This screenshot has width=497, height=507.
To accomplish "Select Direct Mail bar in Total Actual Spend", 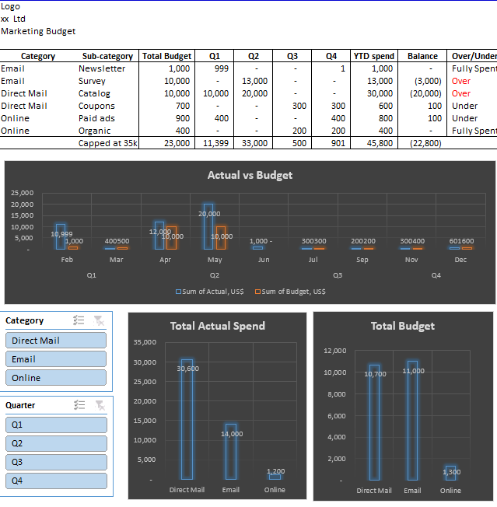I will pyautogui.click(x=187, y=419).
